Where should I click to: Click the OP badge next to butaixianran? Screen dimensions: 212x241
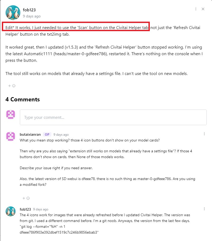tap(47, 134)
